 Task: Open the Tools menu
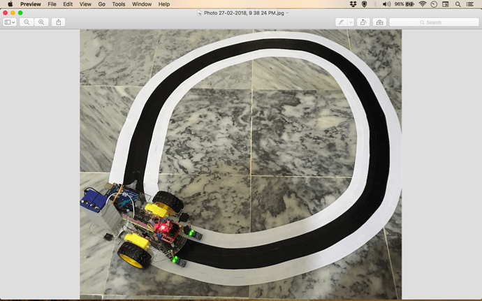coord(119,4)
